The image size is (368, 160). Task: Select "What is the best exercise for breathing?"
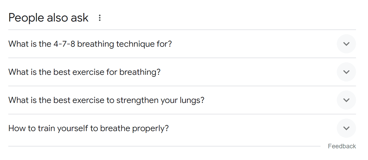click(85, 72)
